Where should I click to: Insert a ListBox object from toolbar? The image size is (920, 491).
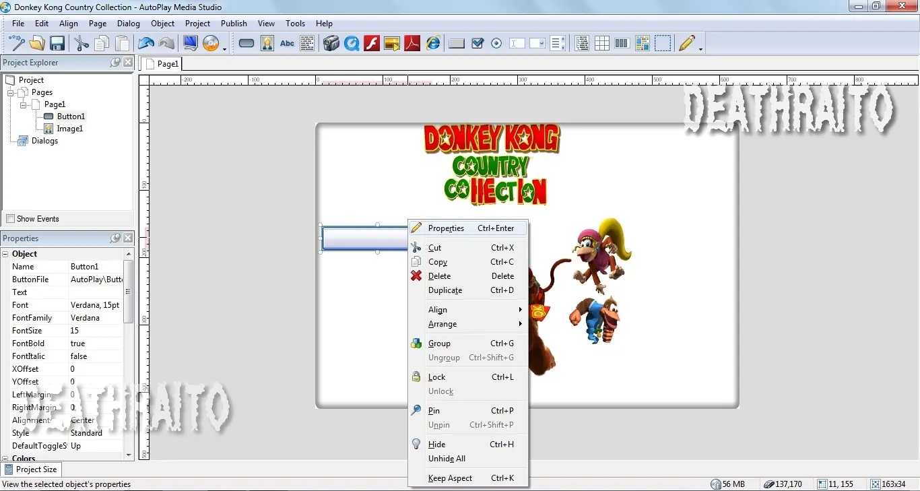pos(558,44)
